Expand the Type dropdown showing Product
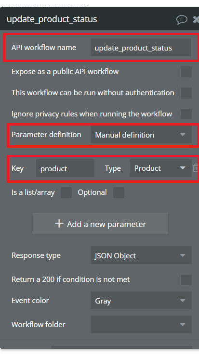This screenshot has height=355, width=199. coord(160,168)
